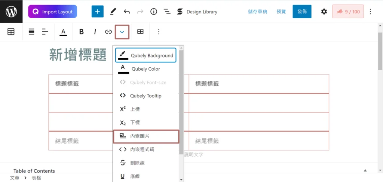Screen dimensions: 383x182
Task: Choose 內嵌圖片 inline image option
Action: [146, 136]
